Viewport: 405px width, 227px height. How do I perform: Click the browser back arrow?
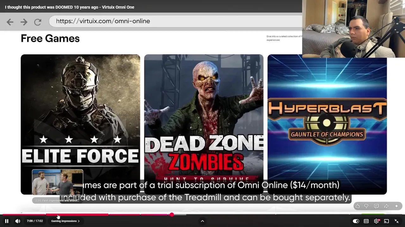[10, 22]
